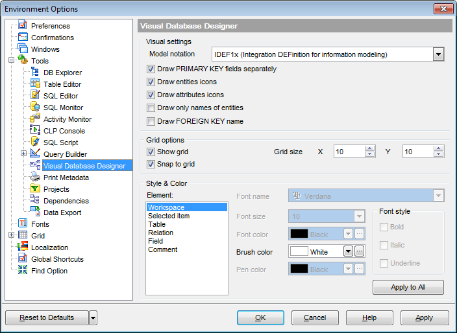Click the Reset to Defaults button
This screenshot has height=333, width=457.
(x=47, y=317)
